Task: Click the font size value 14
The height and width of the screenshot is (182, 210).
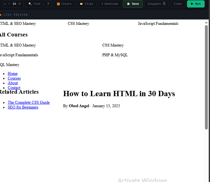Action: [x=14, y=4]
